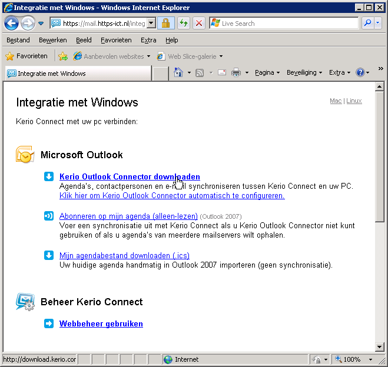Click the vertical scrollbar thumb

(379, 156)
